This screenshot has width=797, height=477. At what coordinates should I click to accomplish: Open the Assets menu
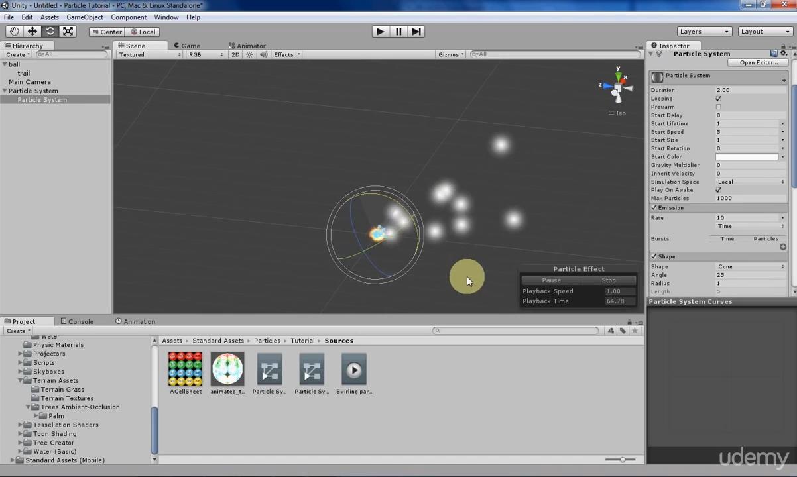click(x=50, y=17)
